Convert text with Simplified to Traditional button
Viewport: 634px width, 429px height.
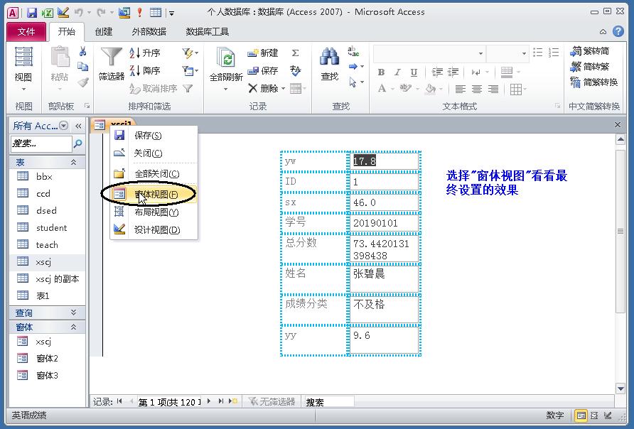[x=590, y=67]
